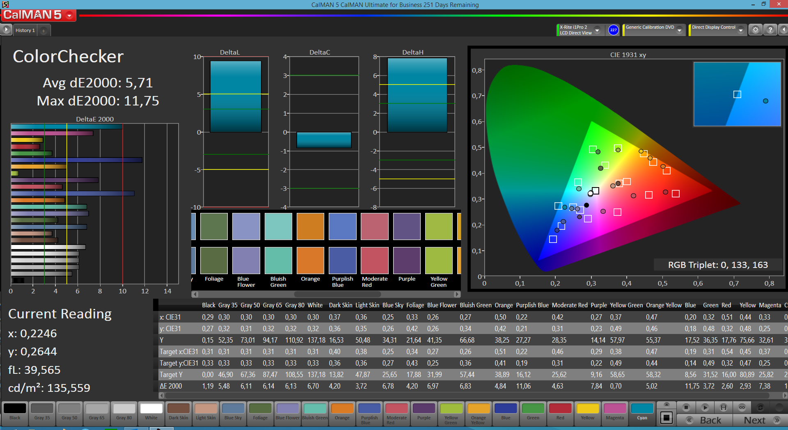This screenshot has height=430, width=788.
Task: Click the play read-series icon
Action: (x=705, y=407)
